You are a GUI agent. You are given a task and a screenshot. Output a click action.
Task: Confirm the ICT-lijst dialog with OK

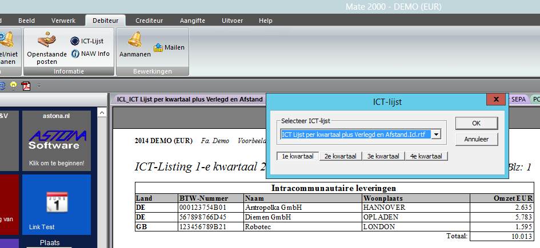(x=476, y=123)
